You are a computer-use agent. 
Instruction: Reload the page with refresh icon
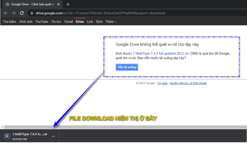pyautogui.click(x=22, y=13)
